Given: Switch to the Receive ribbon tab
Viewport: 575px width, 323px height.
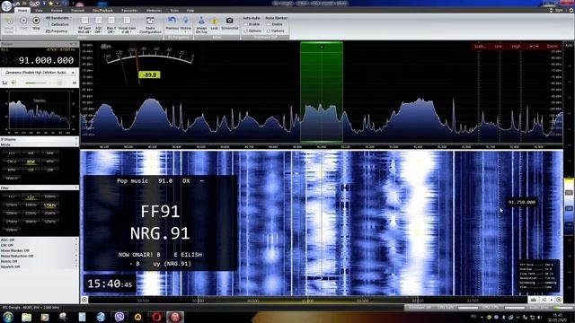Looking at the screenshot, I should (x=57, y=10).
